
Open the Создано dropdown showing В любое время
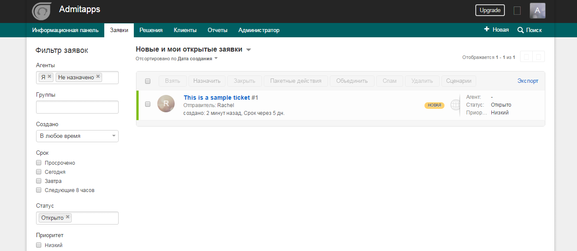point(77,136)
